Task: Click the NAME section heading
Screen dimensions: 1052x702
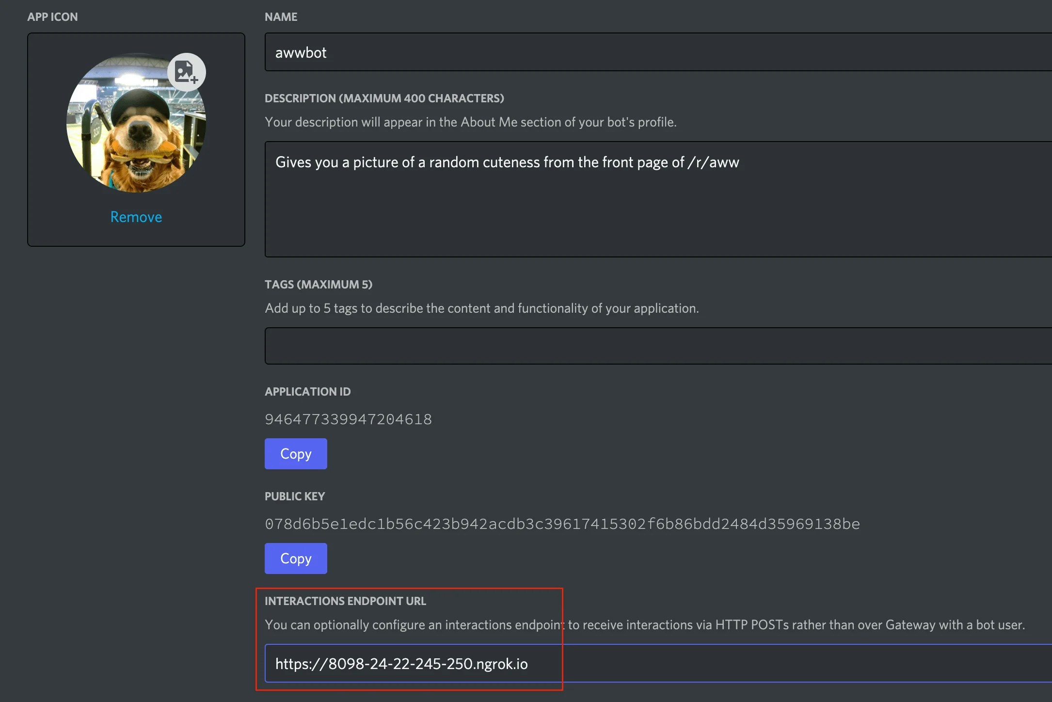Action: click(281, 16)
